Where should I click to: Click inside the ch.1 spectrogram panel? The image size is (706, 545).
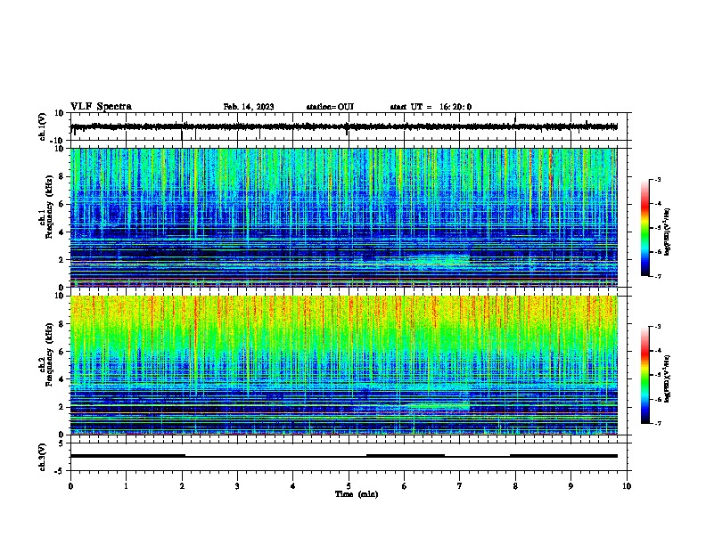344,217
